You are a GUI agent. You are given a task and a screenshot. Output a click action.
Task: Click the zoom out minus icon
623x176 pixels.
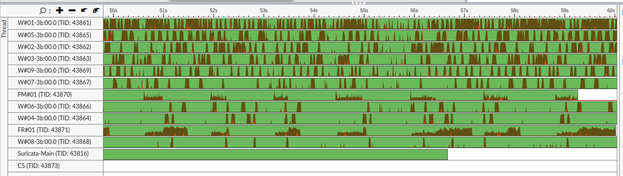[x=72, y=10]
